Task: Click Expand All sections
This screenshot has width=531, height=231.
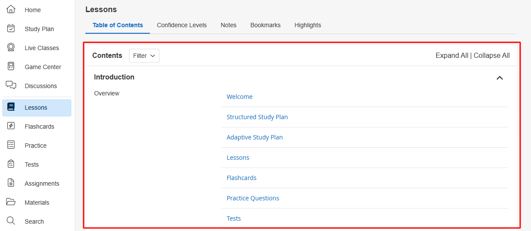Action: click(x=452, y=56)
